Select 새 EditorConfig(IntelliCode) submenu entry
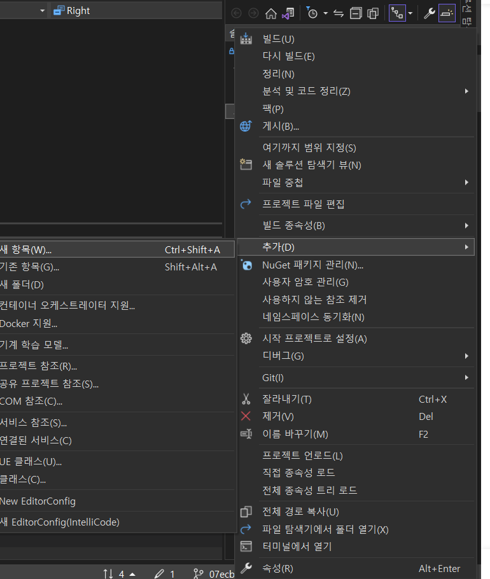This screenshot has height=579, width=490. click(x=117, y=522)
